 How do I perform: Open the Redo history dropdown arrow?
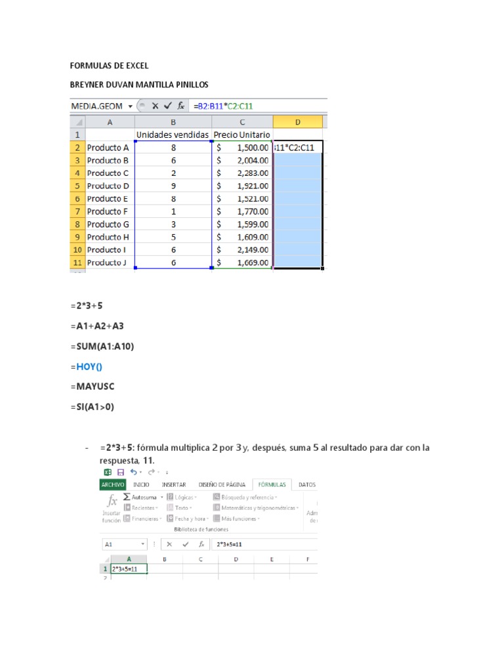(x=158, y=472)
